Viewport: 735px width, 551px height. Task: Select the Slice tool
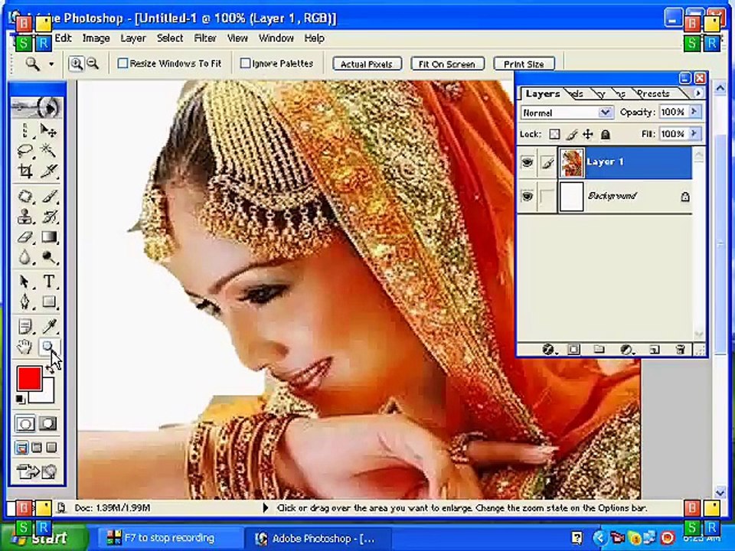(x=49, y=171)
